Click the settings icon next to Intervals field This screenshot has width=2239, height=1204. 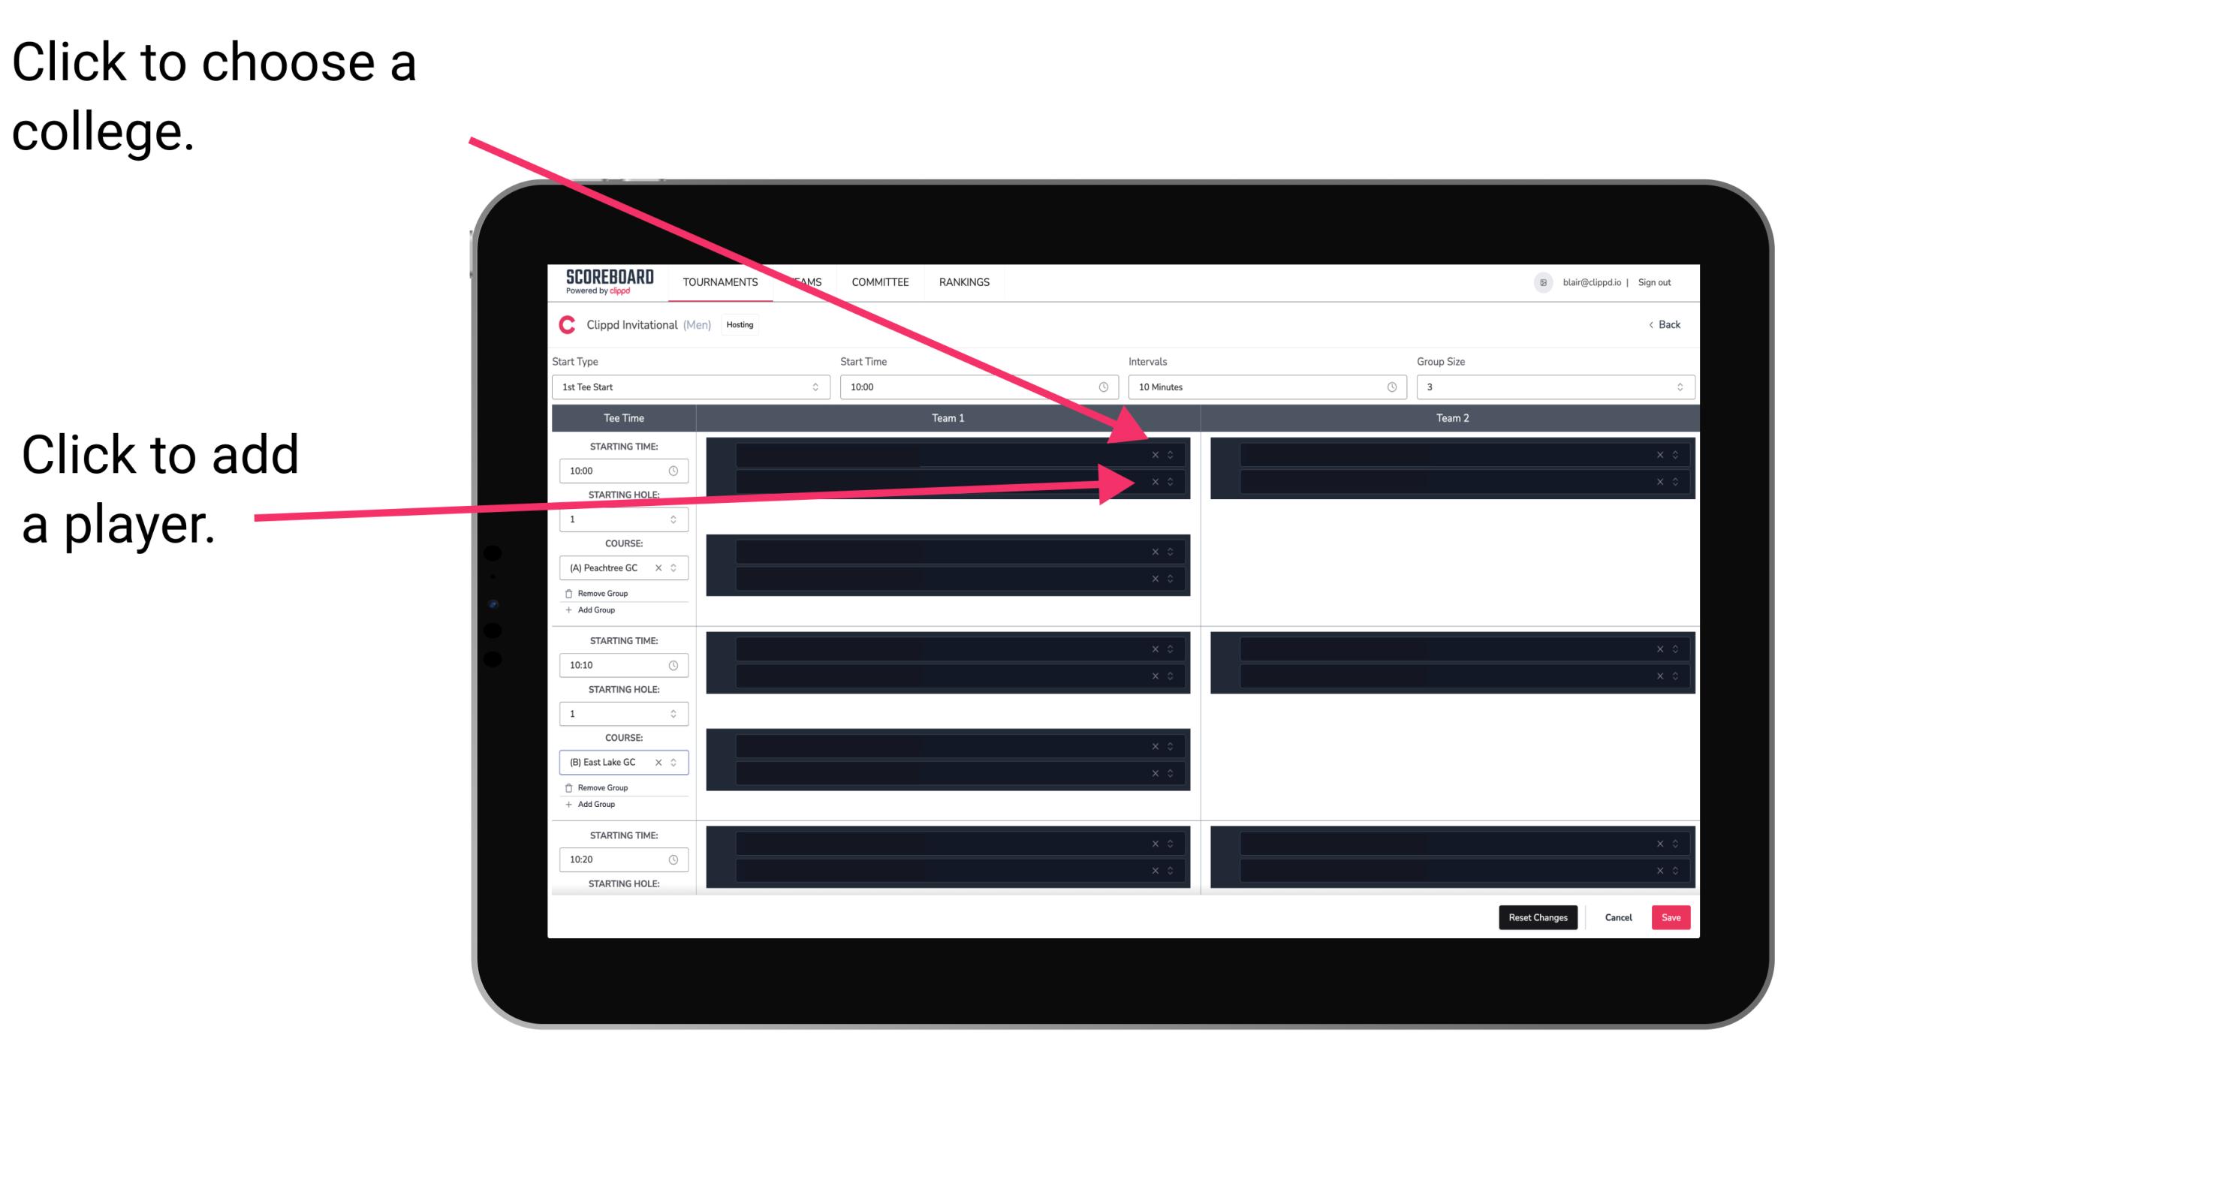tap(1385, 387)
